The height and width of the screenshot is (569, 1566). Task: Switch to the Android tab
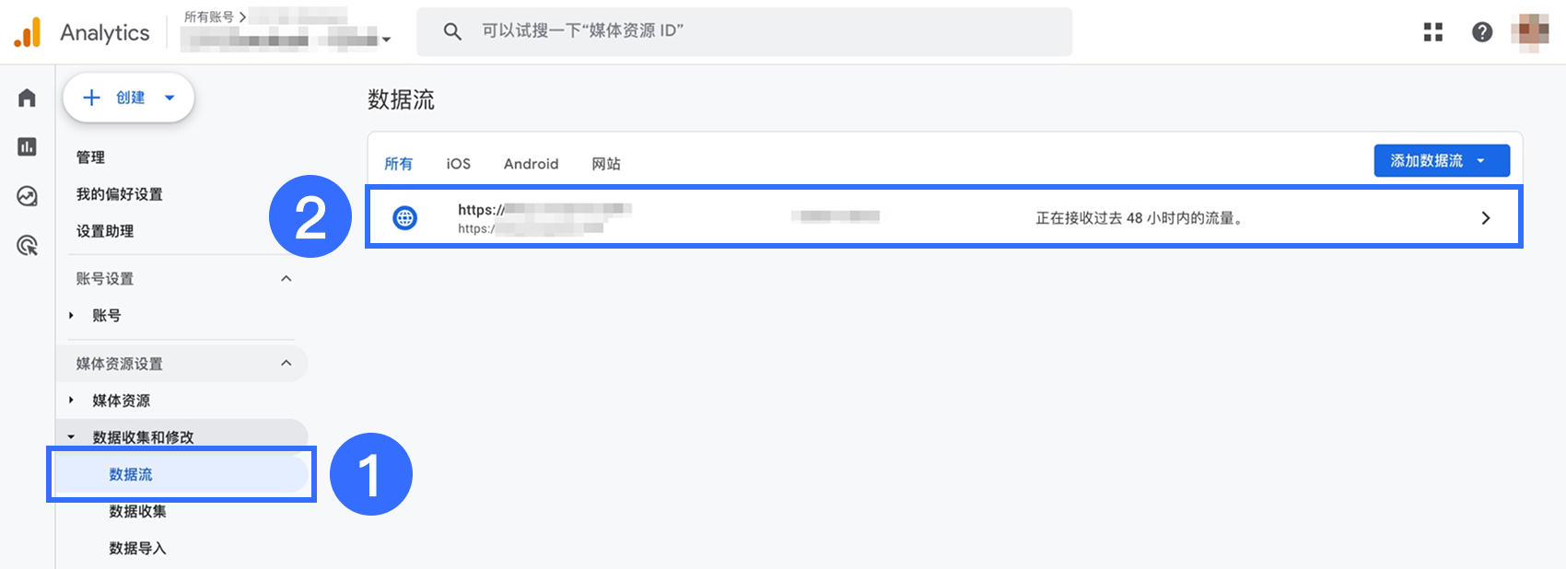tap(531, 164)
